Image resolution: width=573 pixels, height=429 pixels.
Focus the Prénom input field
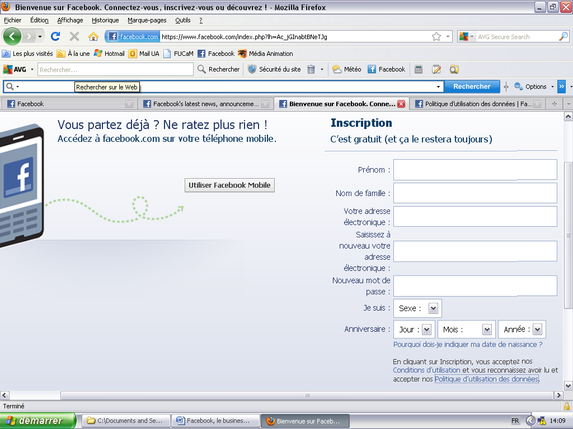pyautogui.click(x=475, y=170)
